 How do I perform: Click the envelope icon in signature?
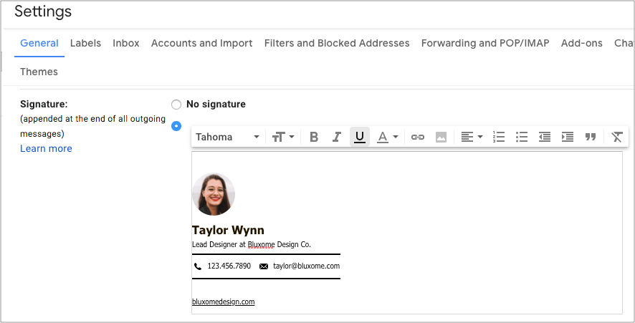tap(264, 266)
